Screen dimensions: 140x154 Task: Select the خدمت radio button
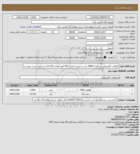click(102, 53)
